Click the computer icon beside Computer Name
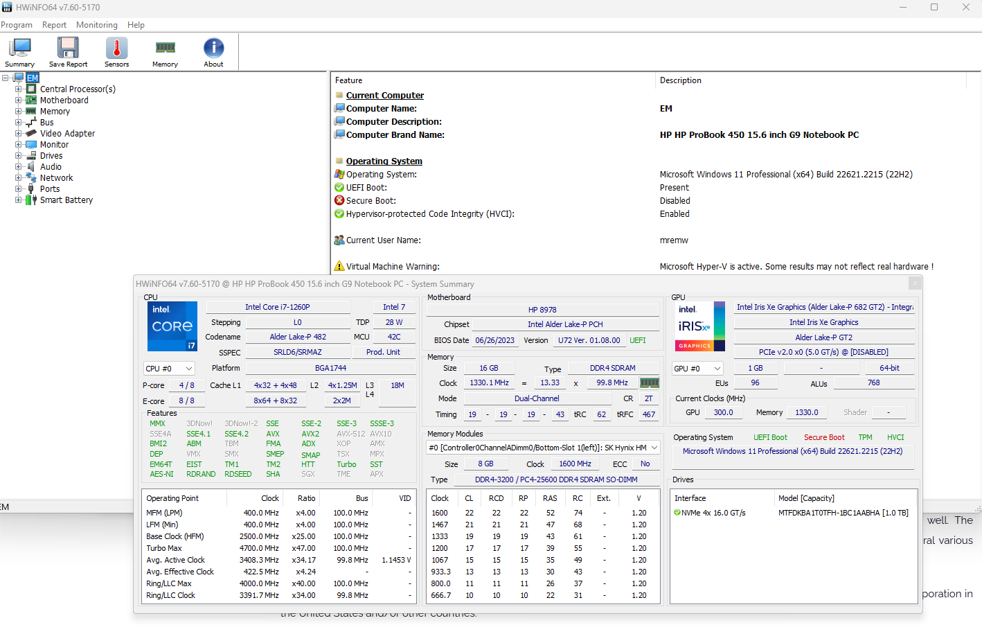The width and height of the screenshot is (982, 625). tap(339, 109)
